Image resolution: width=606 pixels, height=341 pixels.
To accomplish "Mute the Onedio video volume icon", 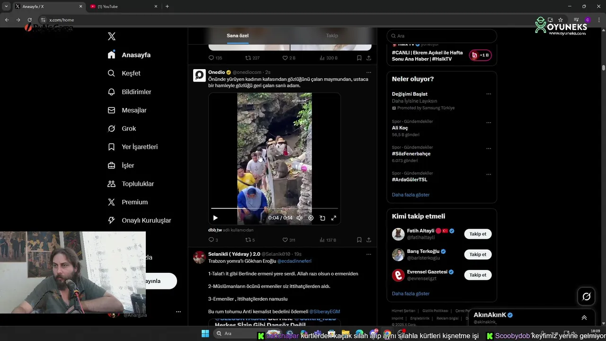I will tap(299, 218).
